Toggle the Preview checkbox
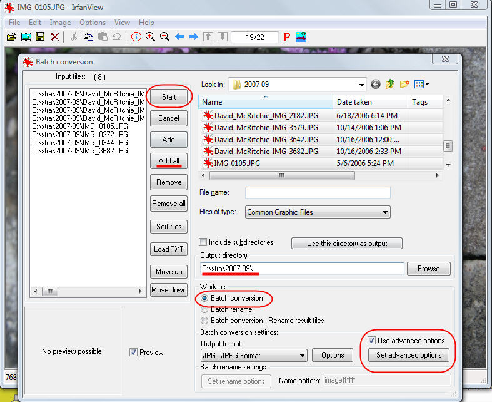Screen dimensions: 492x402 click(133, 353)
